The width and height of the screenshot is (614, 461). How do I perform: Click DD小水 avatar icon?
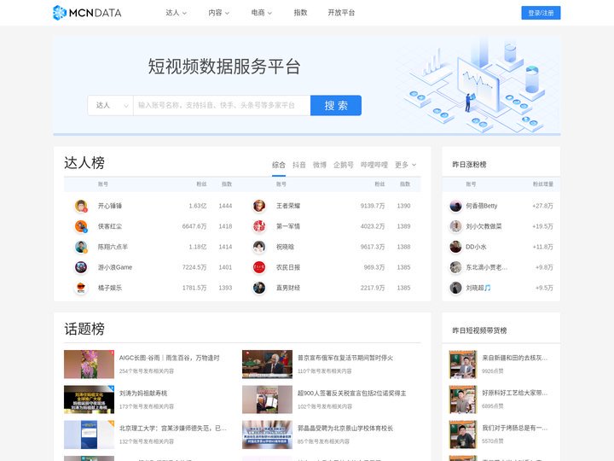point(455,247)
